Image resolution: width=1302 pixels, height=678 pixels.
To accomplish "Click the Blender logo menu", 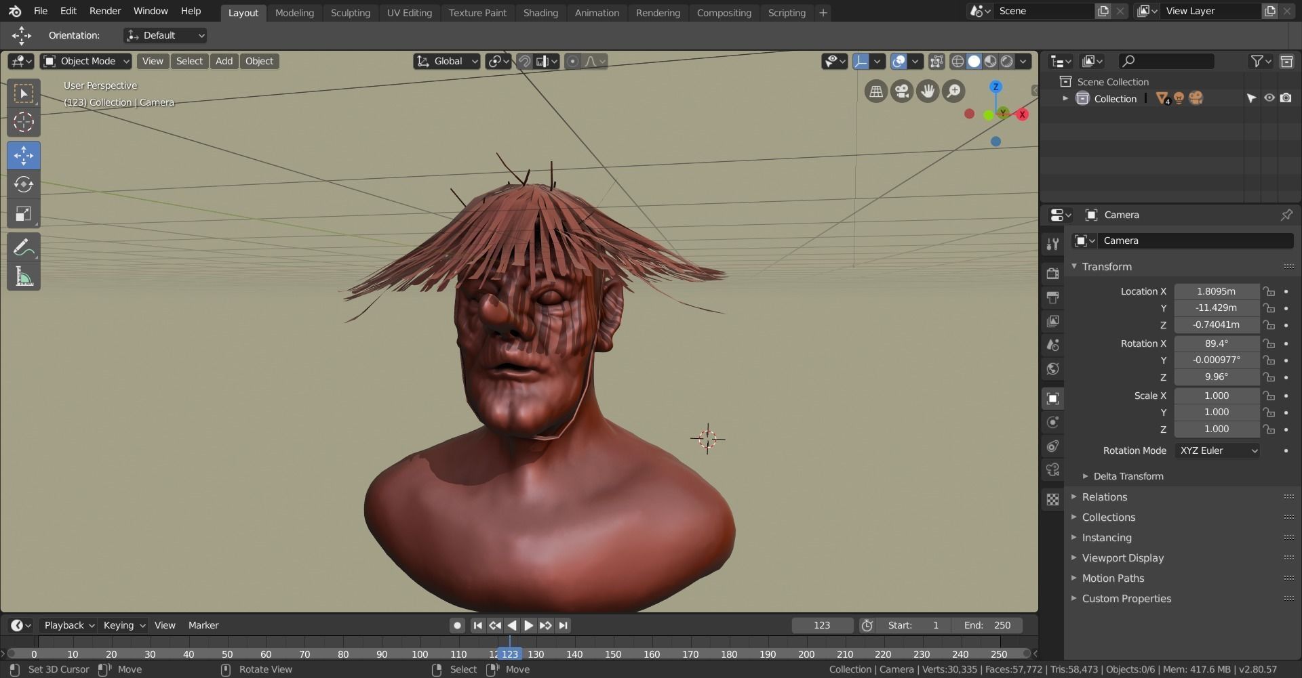I will [15, 11].
